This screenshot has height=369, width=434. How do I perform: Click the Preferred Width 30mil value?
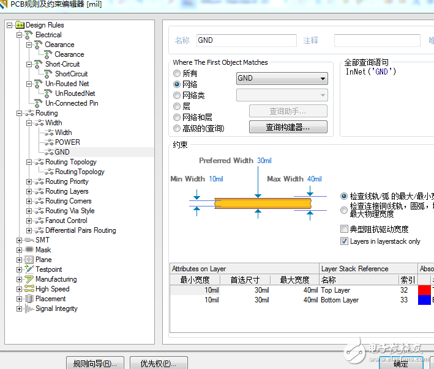point(264,161)
